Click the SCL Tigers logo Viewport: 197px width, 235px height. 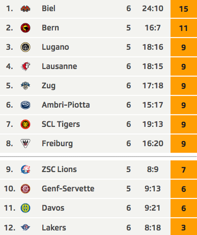pyautogui.click(x=25, y=124)
